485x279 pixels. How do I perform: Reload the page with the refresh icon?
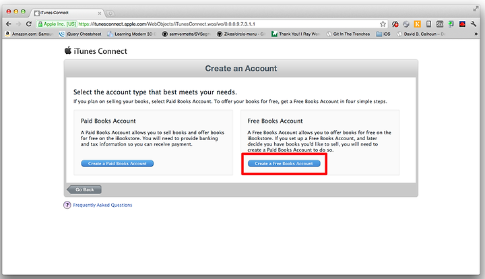tap(29, 24)
